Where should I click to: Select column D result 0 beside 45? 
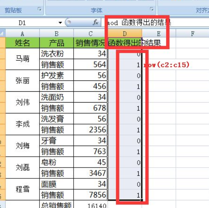tap(124, 162)
